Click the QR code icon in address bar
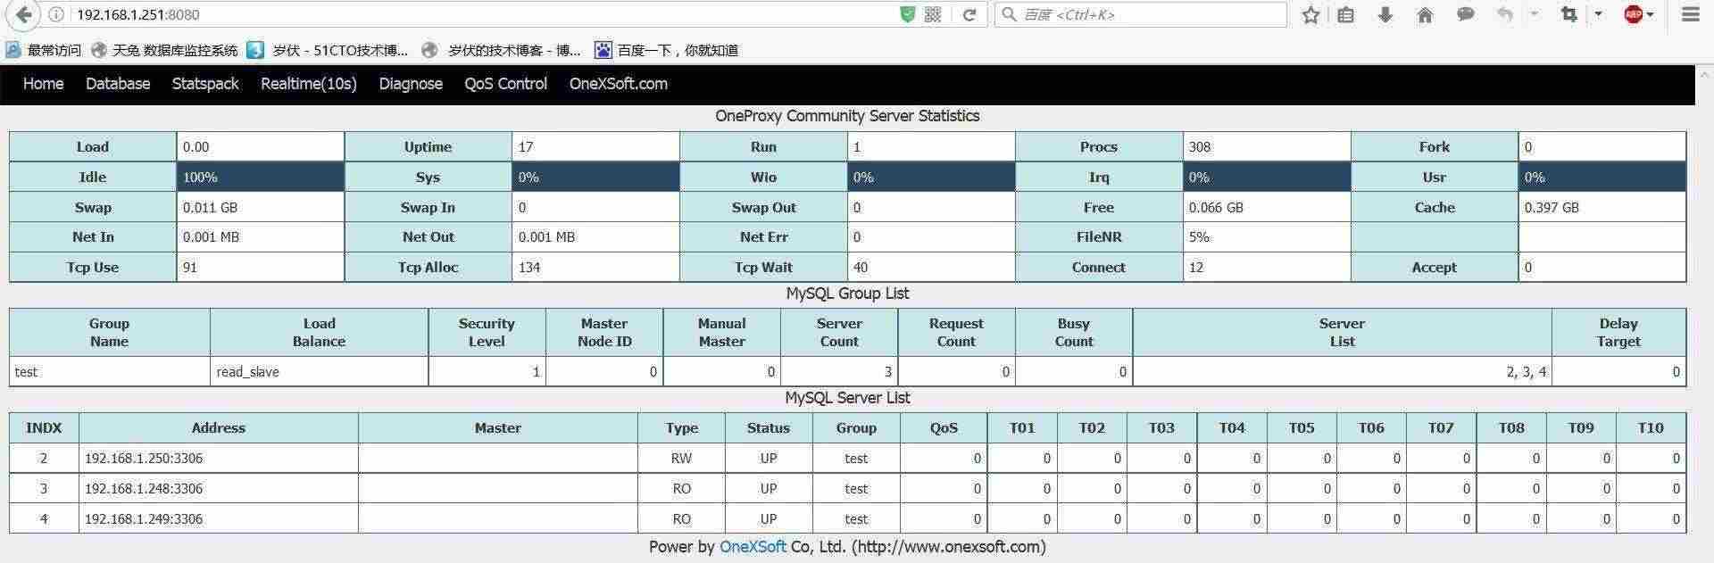 (933, 14)
